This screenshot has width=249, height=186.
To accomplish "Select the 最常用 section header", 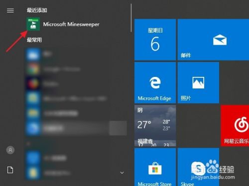I will [x=34, y=40].
